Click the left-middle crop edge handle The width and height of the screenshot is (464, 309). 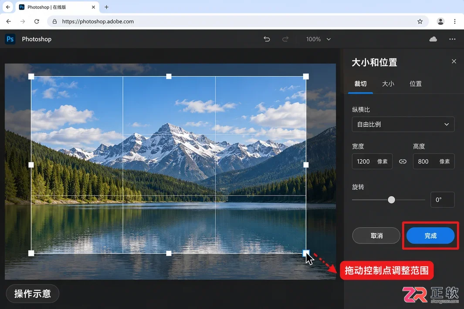click(31, 165)
